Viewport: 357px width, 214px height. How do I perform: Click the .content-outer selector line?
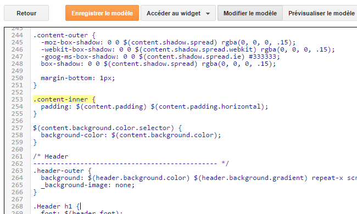[64, 35]
